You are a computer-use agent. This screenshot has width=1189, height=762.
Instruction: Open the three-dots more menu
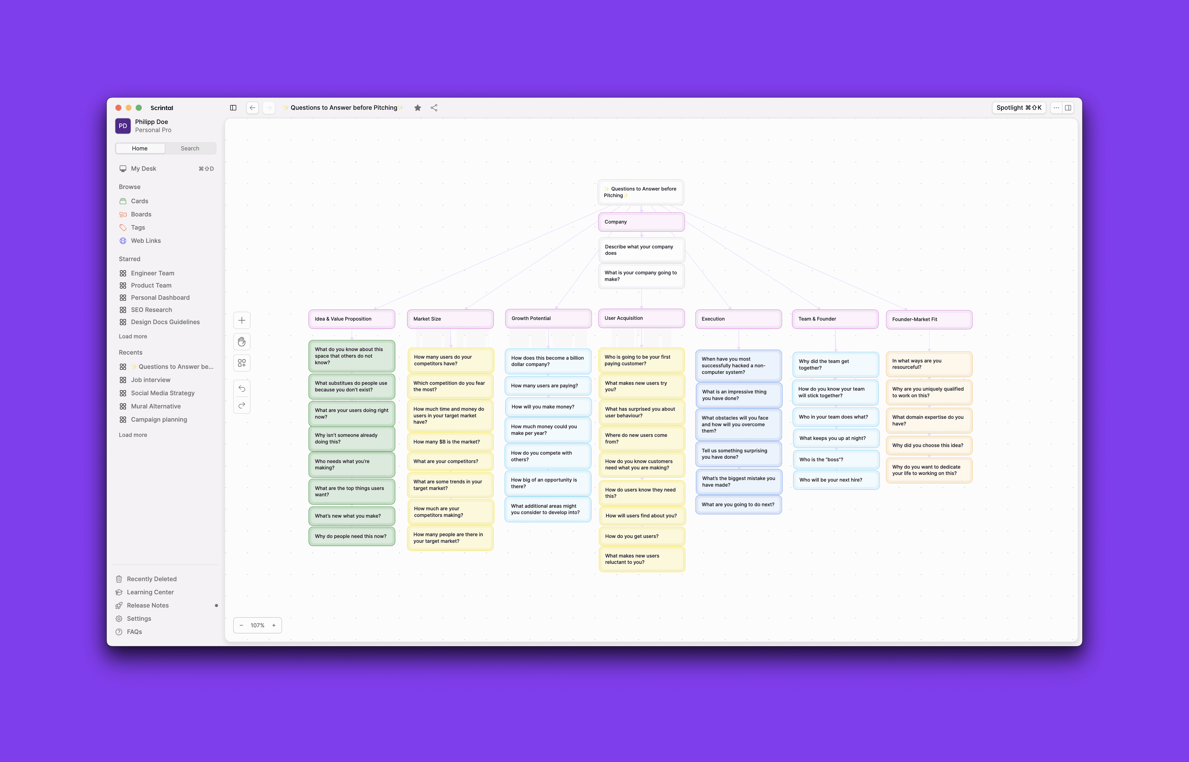[1056, 108]
